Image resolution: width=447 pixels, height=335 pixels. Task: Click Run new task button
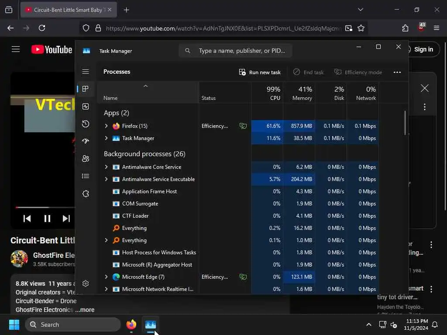260,72
